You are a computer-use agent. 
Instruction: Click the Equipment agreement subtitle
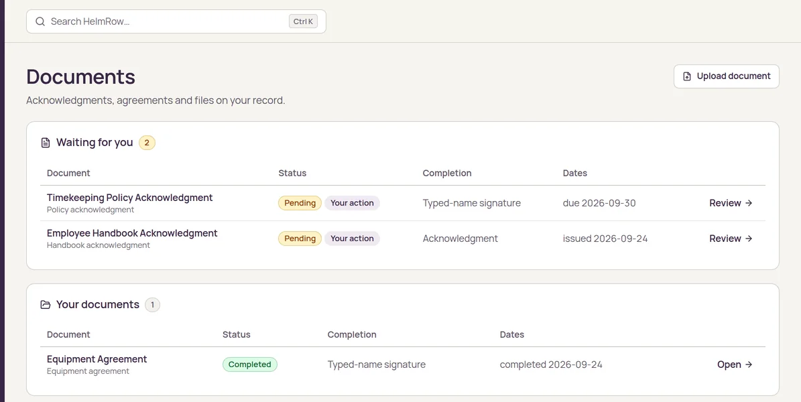(x=88, y=371)
